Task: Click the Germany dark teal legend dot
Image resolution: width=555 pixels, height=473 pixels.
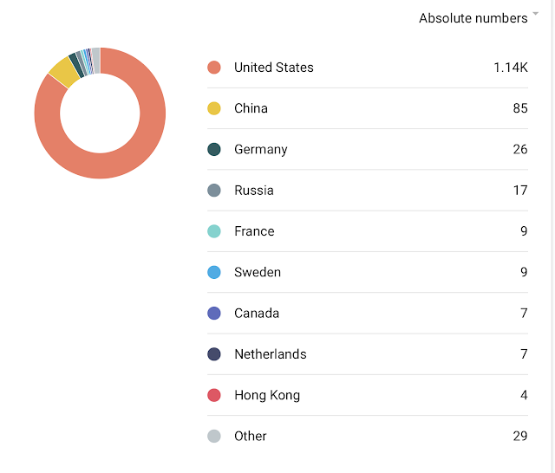Action: pos(214,149)
